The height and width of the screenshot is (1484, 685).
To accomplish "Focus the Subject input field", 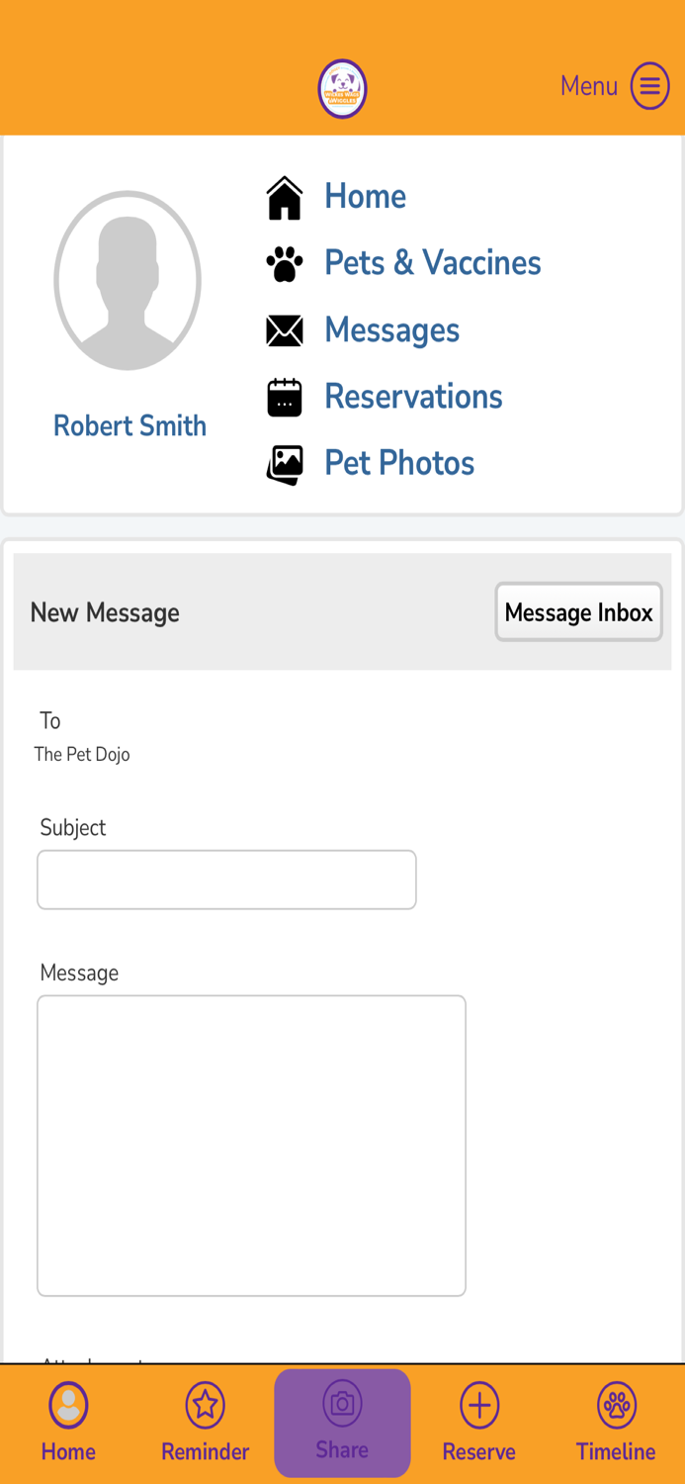I will pyautogui.click(x=226, y=880).
